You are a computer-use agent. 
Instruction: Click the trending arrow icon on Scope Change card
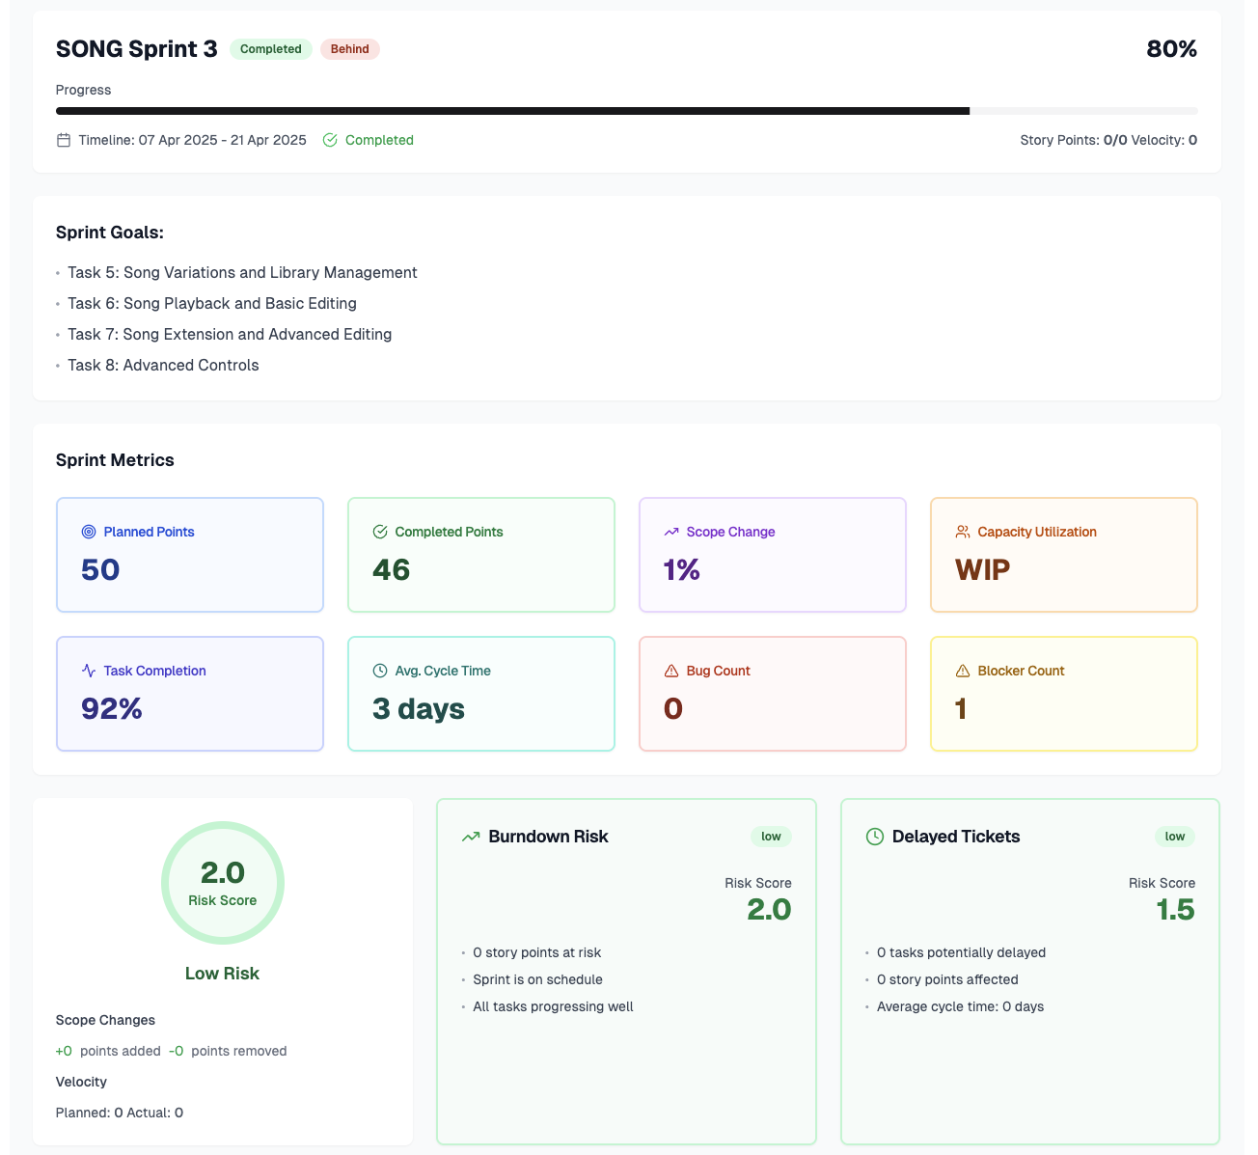(x=671, y=531)
